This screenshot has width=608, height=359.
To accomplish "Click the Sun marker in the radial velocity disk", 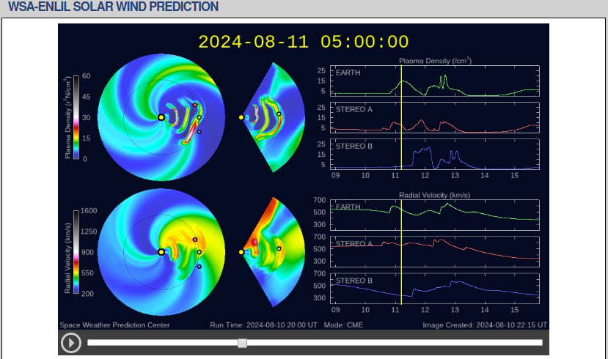I will 161,252.
